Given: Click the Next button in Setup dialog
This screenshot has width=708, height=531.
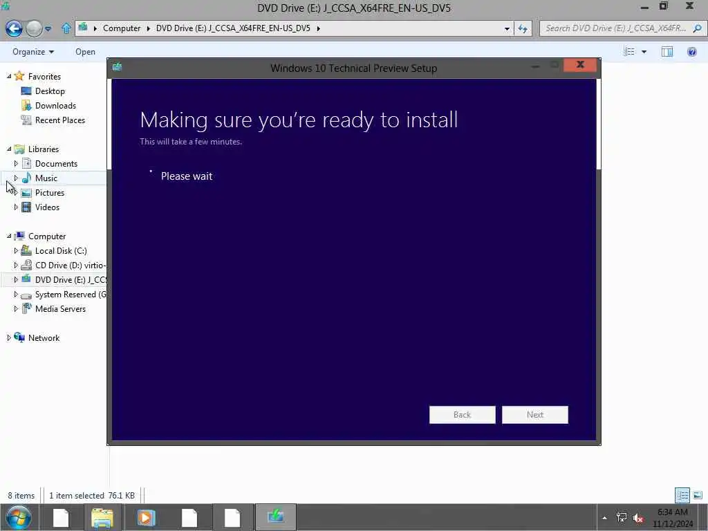Looking at the screenshot, I should 535,415.
